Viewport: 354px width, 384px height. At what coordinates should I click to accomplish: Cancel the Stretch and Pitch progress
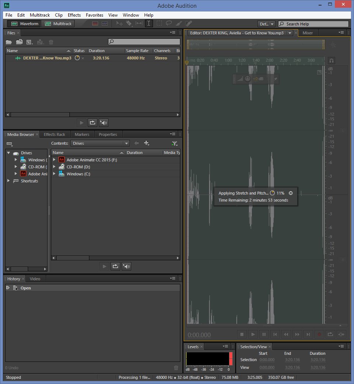click(x=291, y=193)
